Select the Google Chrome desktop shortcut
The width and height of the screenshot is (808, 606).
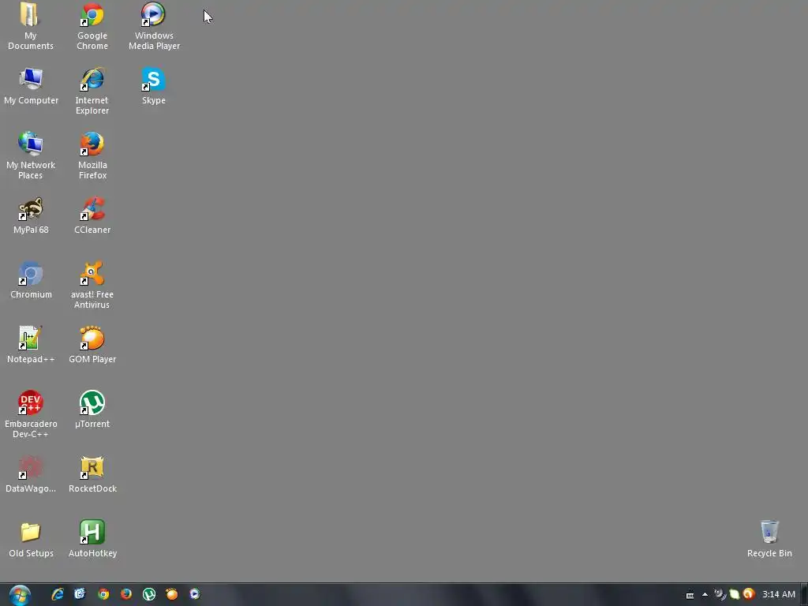click(92, 26)
